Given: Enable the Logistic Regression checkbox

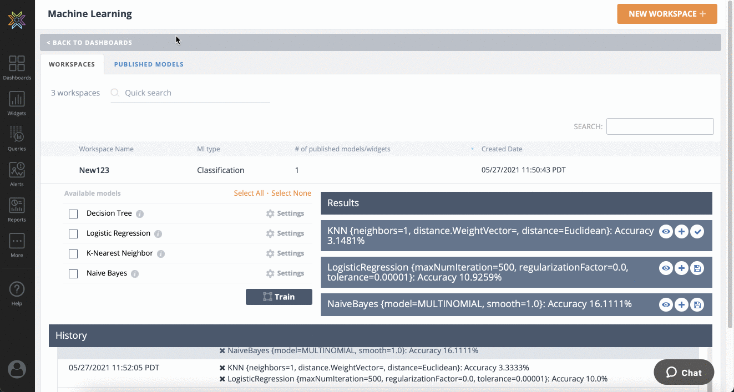Looking at the screenshot, I should pos(73,234).
